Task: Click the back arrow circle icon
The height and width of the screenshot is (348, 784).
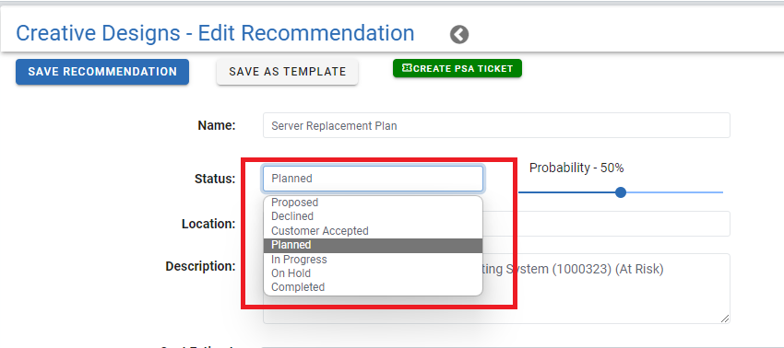Action: tap(459, 35)
